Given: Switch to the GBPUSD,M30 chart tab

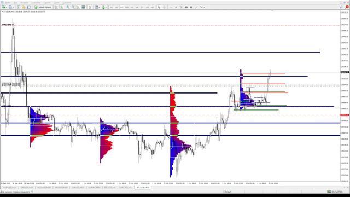Looking at the screenshot, I should (27, 187).
